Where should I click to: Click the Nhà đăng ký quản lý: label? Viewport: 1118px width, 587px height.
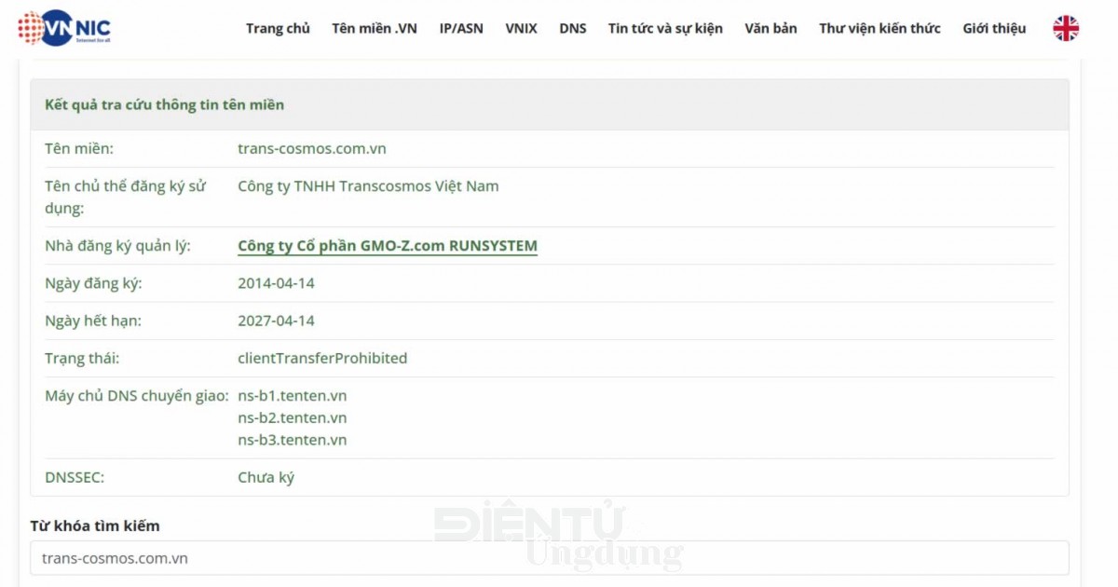pyautogui.click(x=117, y=246)
